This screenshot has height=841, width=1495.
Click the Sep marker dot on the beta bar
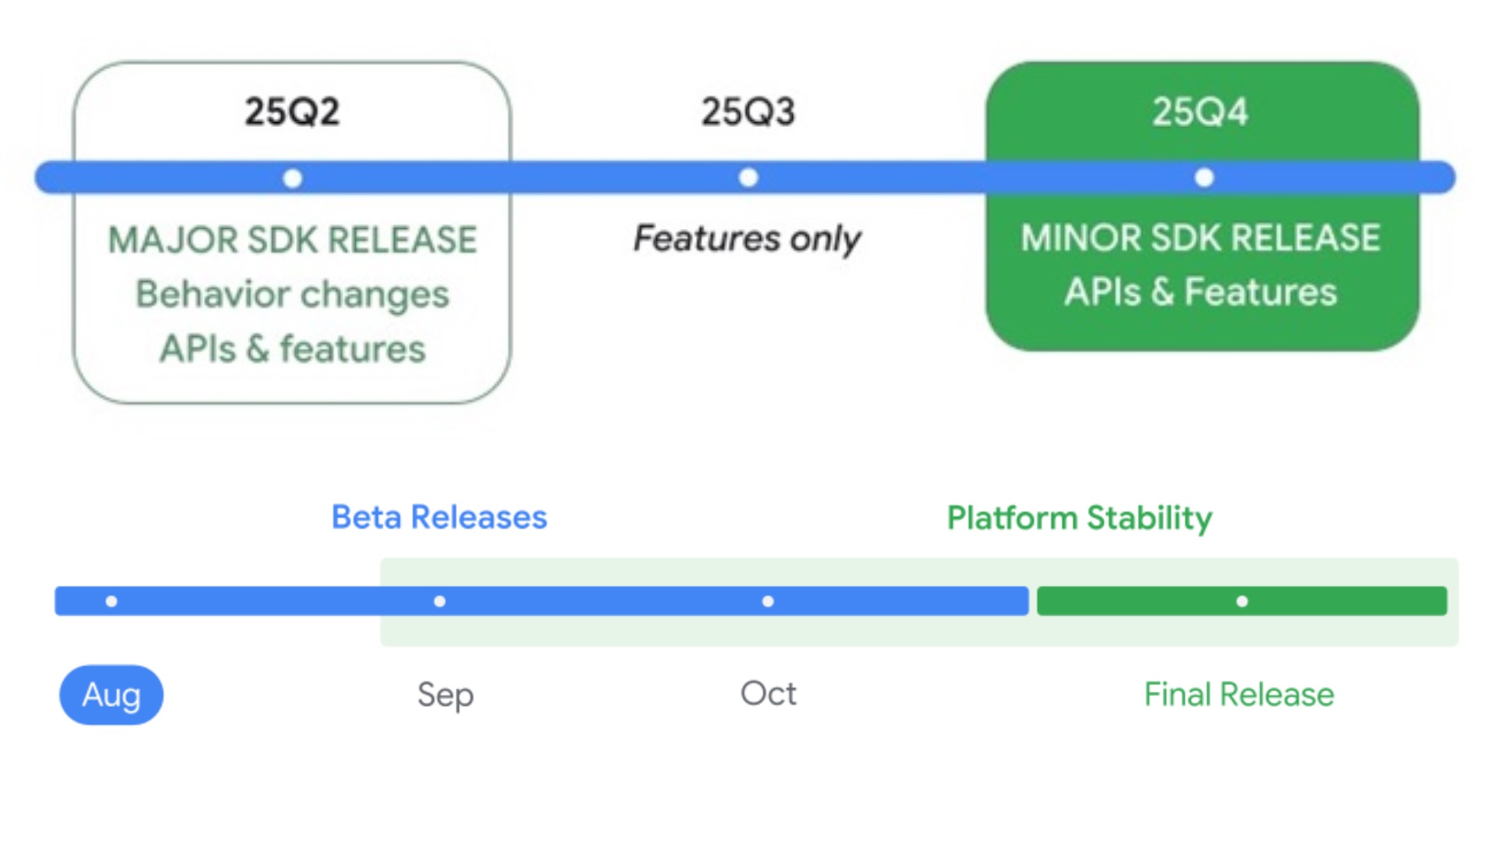click(440, 601)
